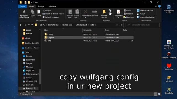
Task: Open the blue help icon
Action: [x=160, y=6]
